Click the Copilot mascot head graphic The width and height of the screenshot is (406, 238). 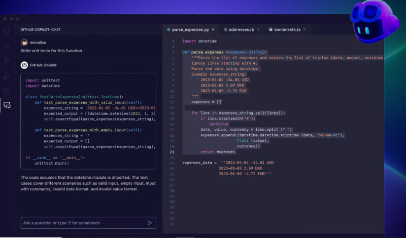click(x=374, y=21)
